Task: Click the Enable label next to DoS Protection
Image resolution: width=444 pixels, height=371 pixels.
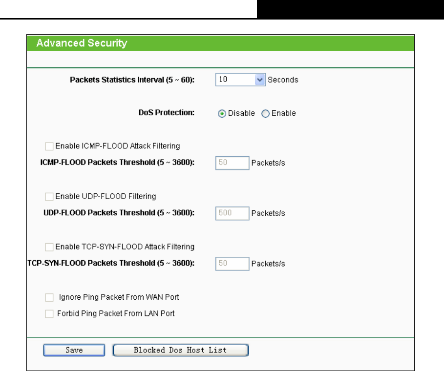Action: pos(283,113)
